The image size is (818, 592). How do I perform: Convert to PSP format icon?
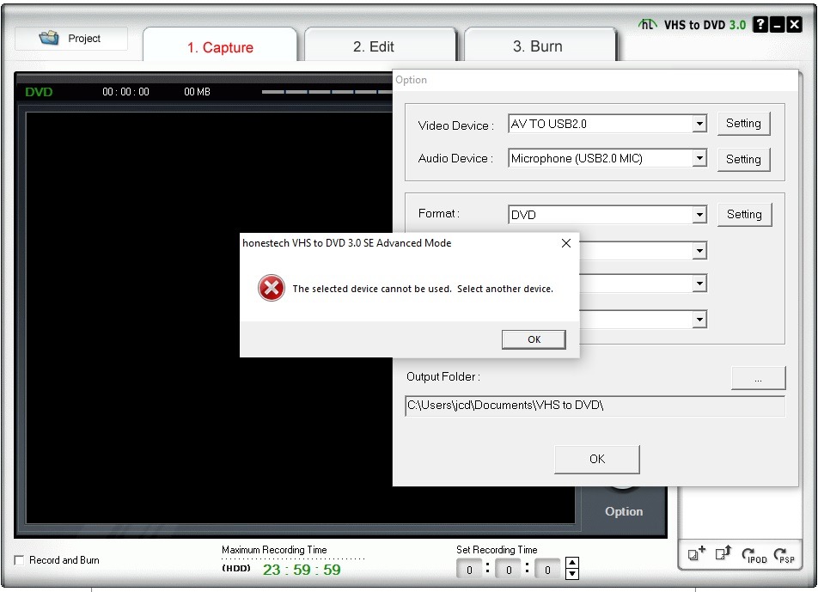click(784, 555)
